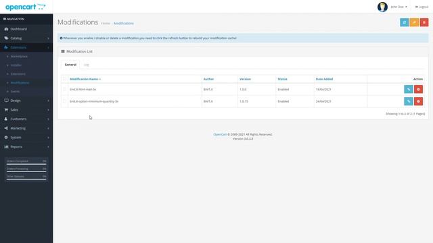Toggle the select-all checkbox in table header
Screen dimensions: 433x243
click(x=64, y=79)
